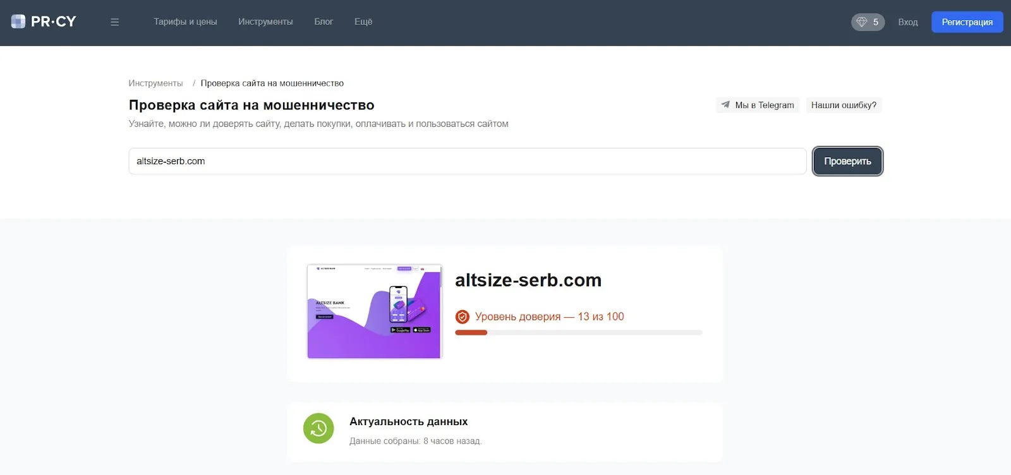Open the altsize-serb.com site screenshot thumbnail

(374, 311)
